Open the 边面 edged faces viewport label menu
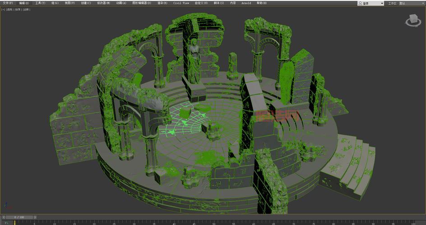The height and width of the screenshot is (225, 426). (26, 9)
